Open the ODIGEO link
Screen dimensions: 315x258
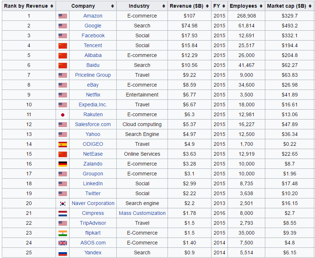[93, 144]
